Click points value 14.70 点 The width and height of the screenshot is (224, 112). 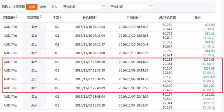[x=209, y=55]
